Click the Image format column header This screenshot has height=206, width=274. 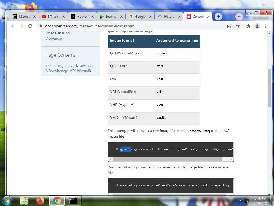(131, 42)
